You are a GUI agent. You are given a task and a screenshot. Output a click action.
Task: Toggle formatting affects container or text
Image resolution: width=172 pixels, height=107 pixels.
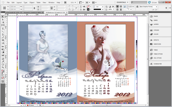3,75
